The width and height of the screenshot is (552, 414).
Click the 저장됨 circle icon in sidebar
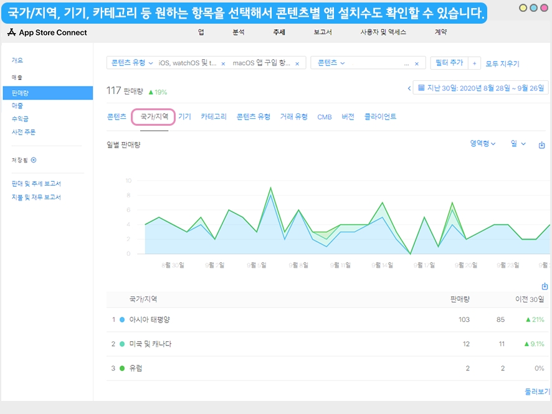pos(34,160)
